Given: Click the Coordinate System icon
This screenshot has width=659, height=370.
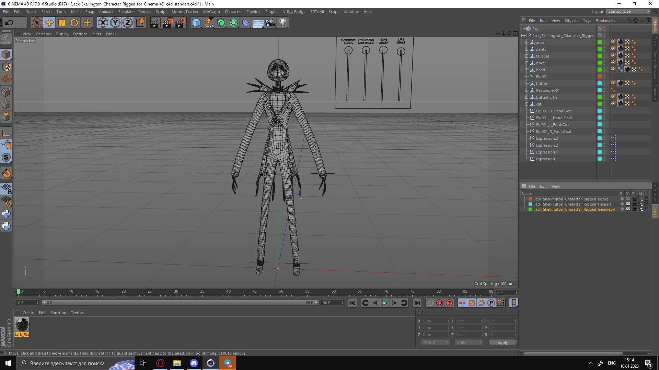Looking at the screenshot, I should tap(140, 23).
